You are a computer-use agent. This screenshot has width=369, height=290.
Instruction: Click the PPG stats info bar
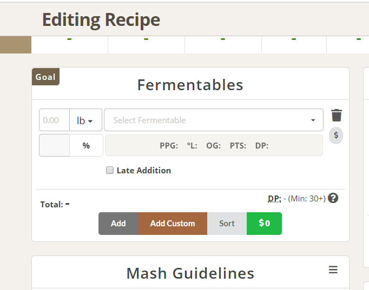coord(214,145)
